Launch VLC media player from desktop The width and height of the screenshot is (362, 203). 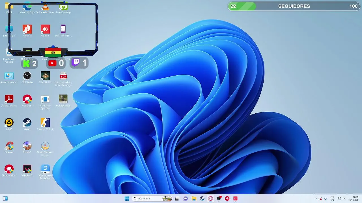(45, 8)
